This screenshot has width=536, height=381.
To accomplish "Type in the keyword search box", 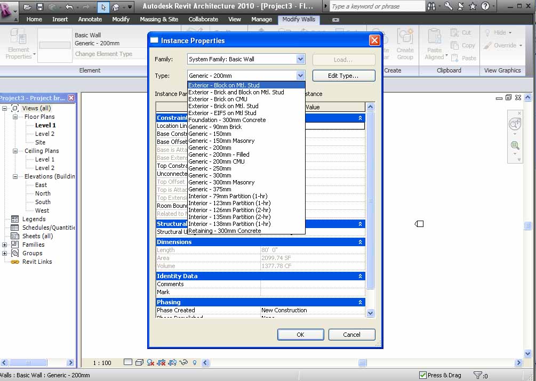I will click(x=377, y=6).
